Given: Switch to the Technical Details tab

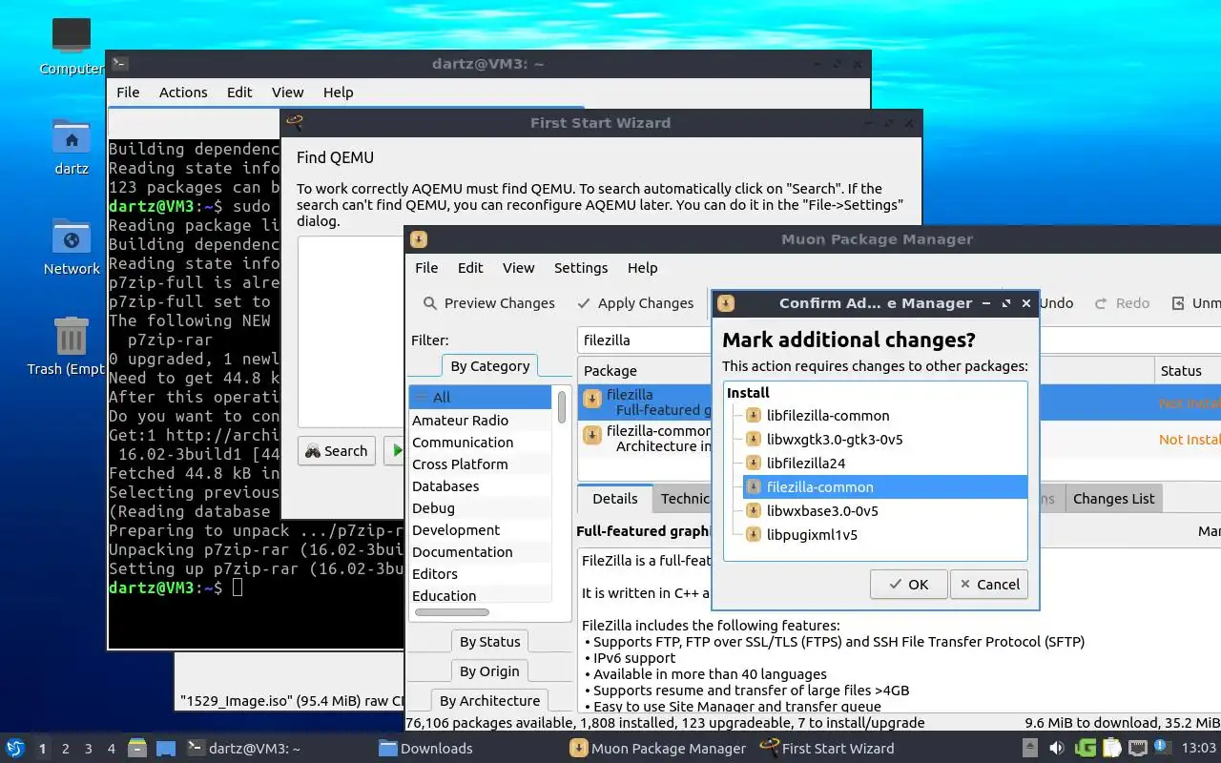Looking at the screenshot, I should point(684,499).
